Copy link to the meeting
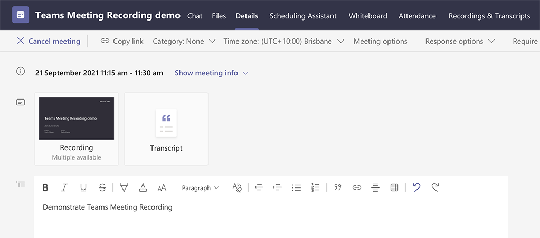 (x=122, y=41)
